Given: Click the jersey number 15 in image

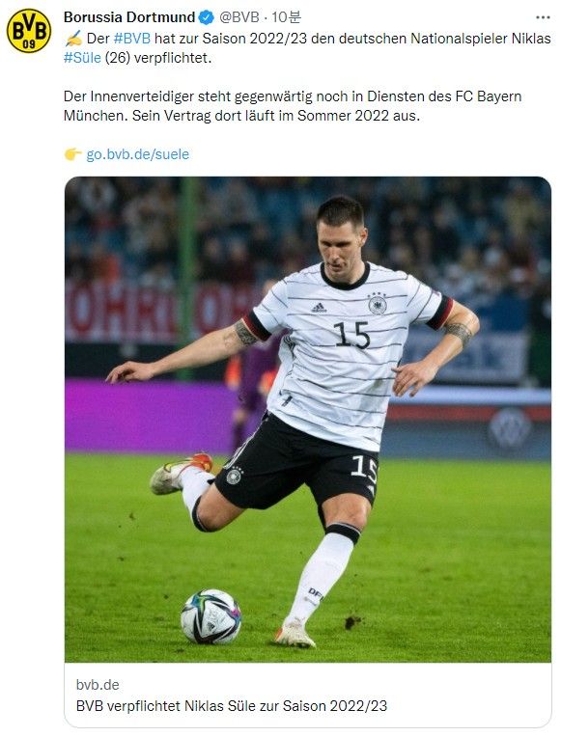Looking at the screenshot, I should (x=351, y=335).
